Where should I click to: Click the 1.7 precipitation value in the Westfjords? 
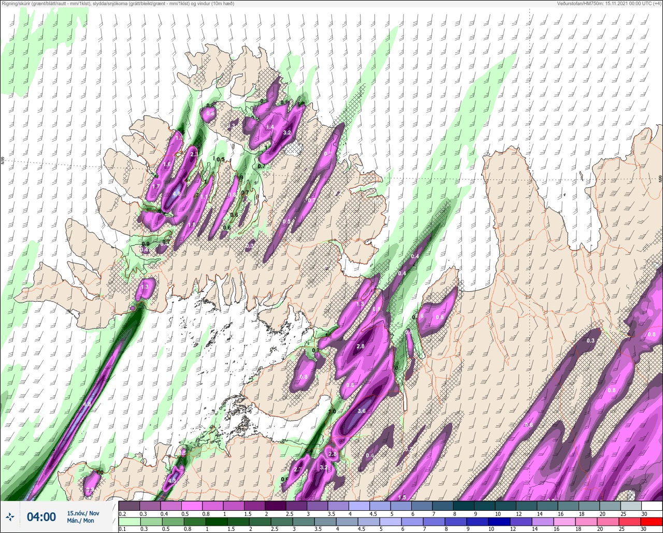coord(156,186)
